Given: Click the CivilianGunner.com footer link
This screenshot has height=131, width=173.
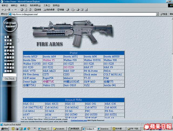Looking at the screenshot, I should pyautogui.click(x=79, y=120).
